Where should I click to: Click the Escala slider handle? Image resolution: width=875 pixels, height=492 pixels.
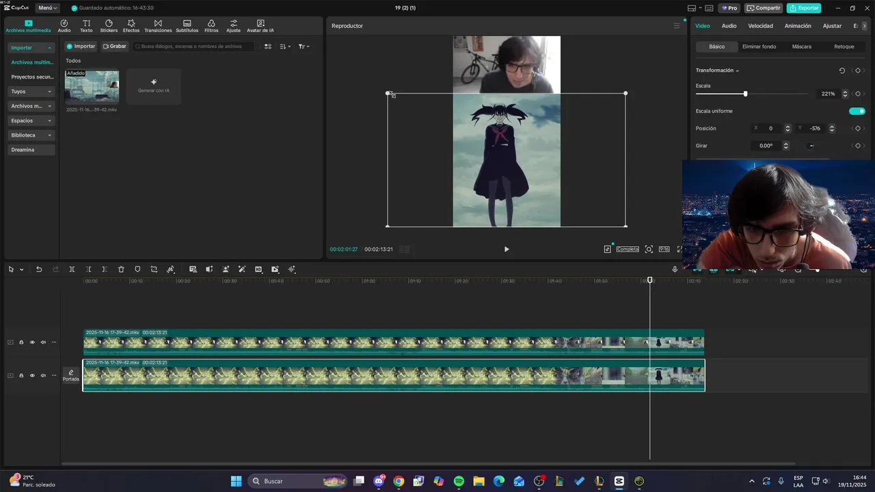(x=745, y=94)
